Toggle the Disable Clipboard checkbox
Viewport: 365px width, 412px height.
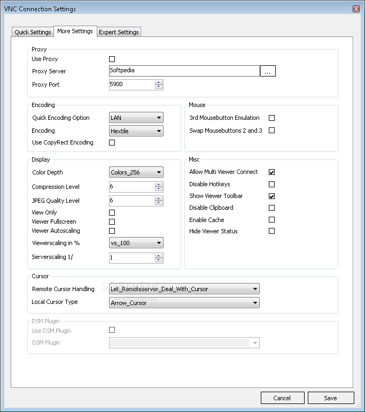point(272,208)
